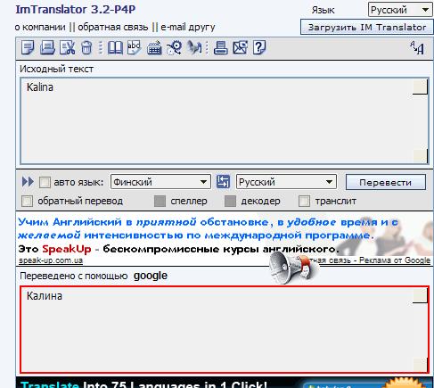Open the о компании link
Image resolution: width=434 pixels, height=388 pixels.
point(40,27)
